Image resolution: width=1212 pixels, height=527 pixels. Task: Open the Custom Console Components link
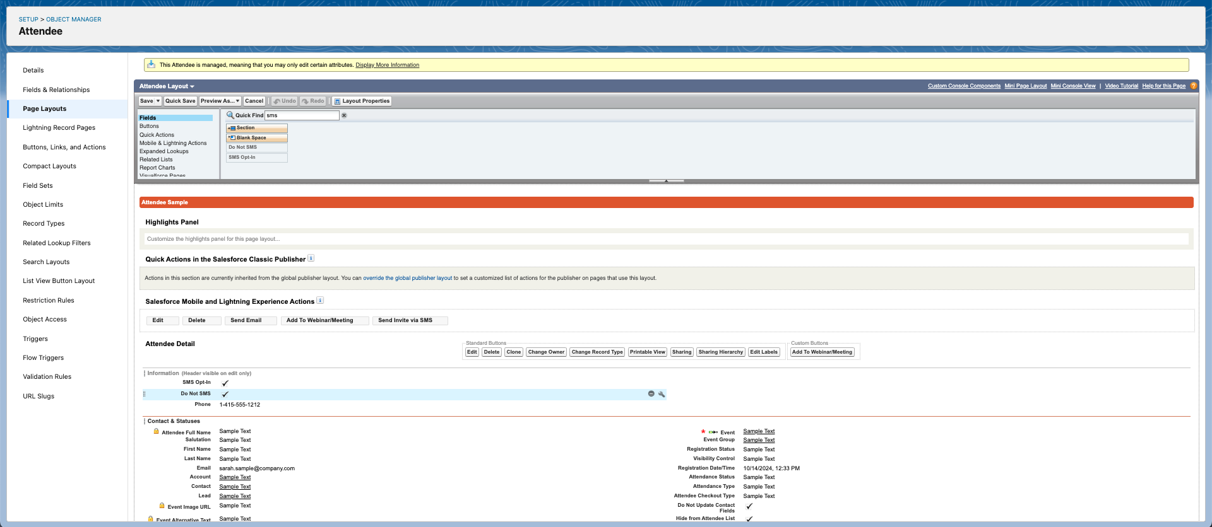point(964,86)
